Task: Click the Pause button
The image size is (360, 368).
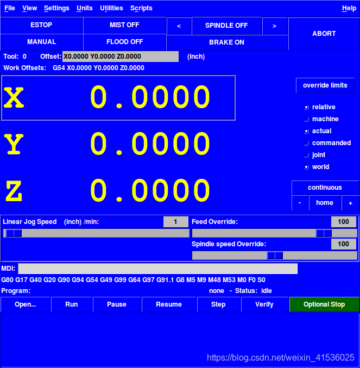Action: tap(117, 304)
